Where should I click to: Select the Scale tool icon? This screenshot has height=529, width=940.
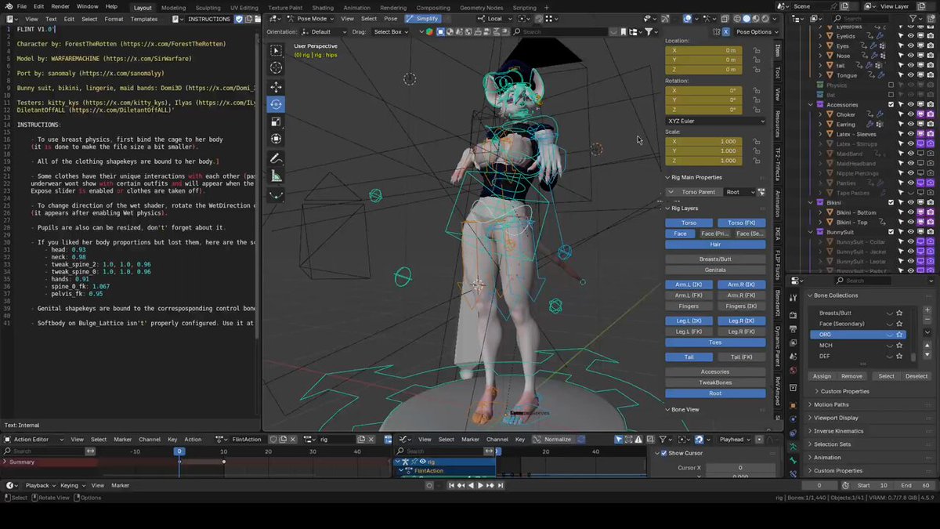pyautogui.click(x=277, y=121)
